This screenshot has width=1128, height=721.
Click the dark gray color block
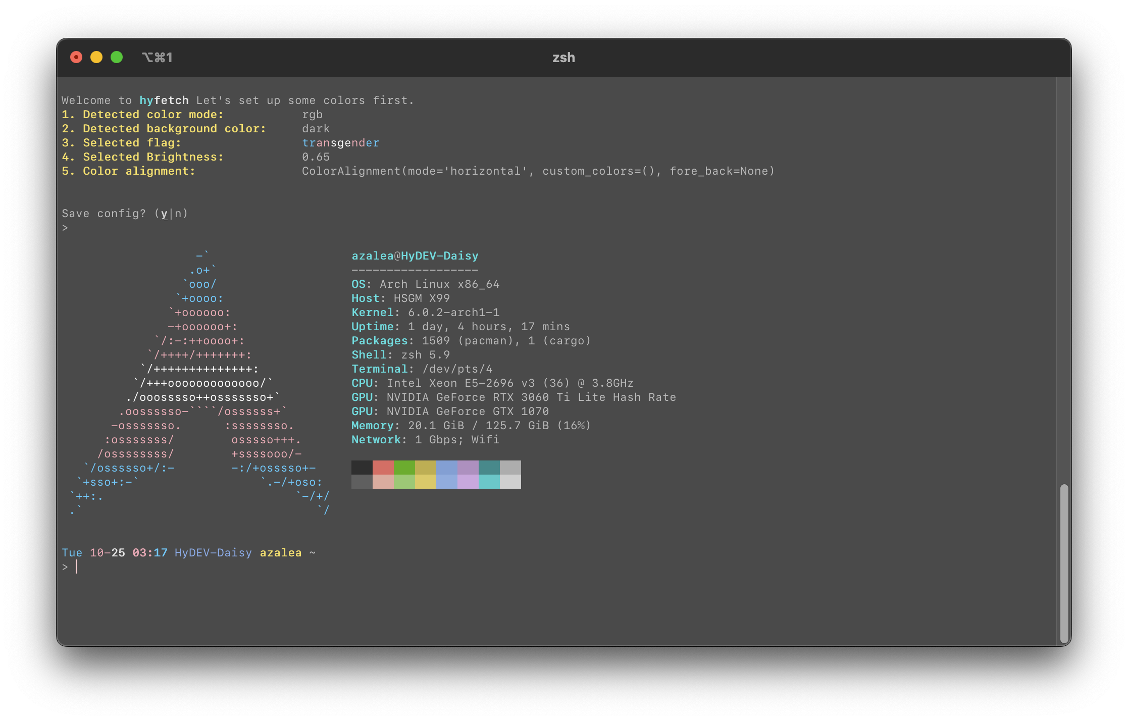(362, 482)
